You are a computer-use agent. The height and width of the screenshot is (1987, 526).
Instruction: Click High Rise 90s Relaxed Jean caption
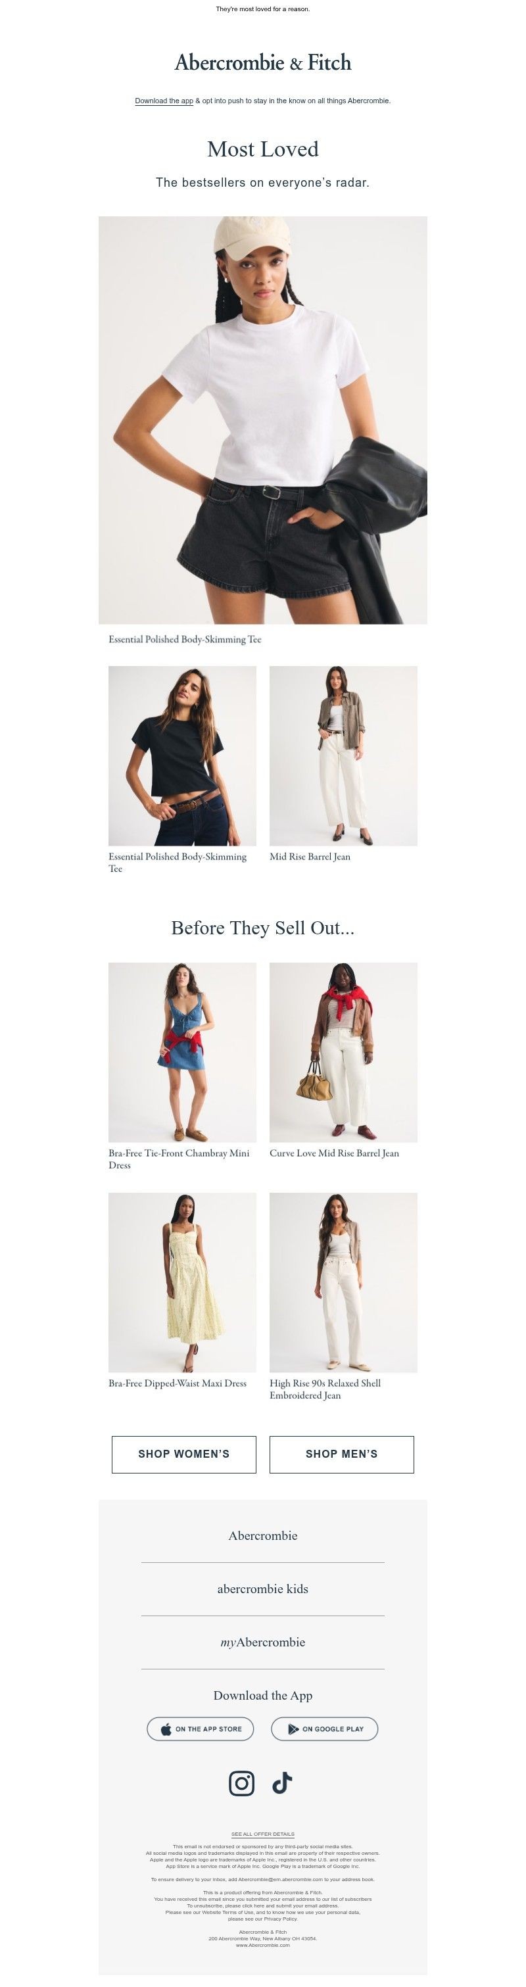point(325,1389)
